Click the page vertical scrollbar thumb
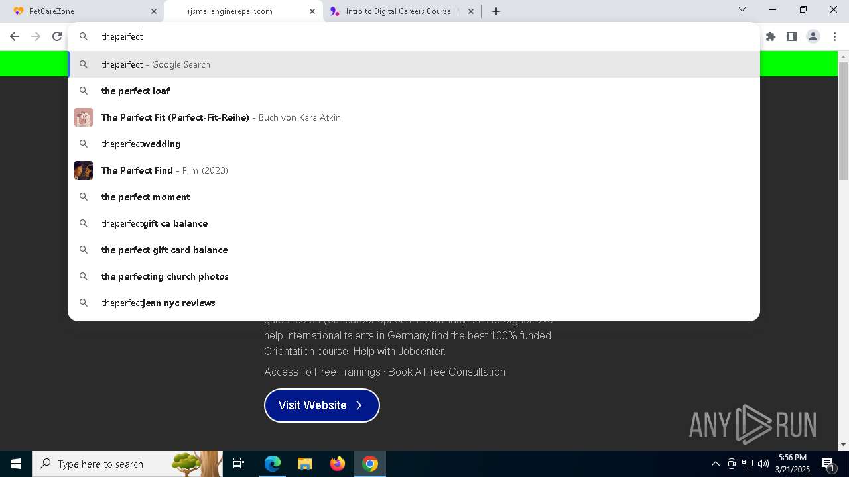The height and width of the screenshot is (477, 849). point(843,121)
